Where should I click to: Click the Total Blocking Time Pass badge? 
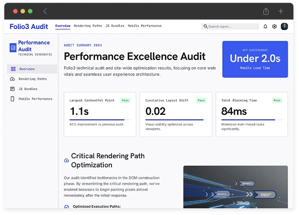pos(277,100)
